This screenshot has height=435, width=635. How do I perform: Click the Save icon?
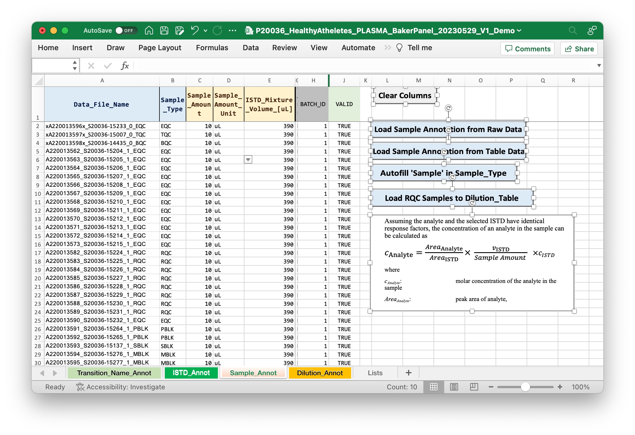164,30
